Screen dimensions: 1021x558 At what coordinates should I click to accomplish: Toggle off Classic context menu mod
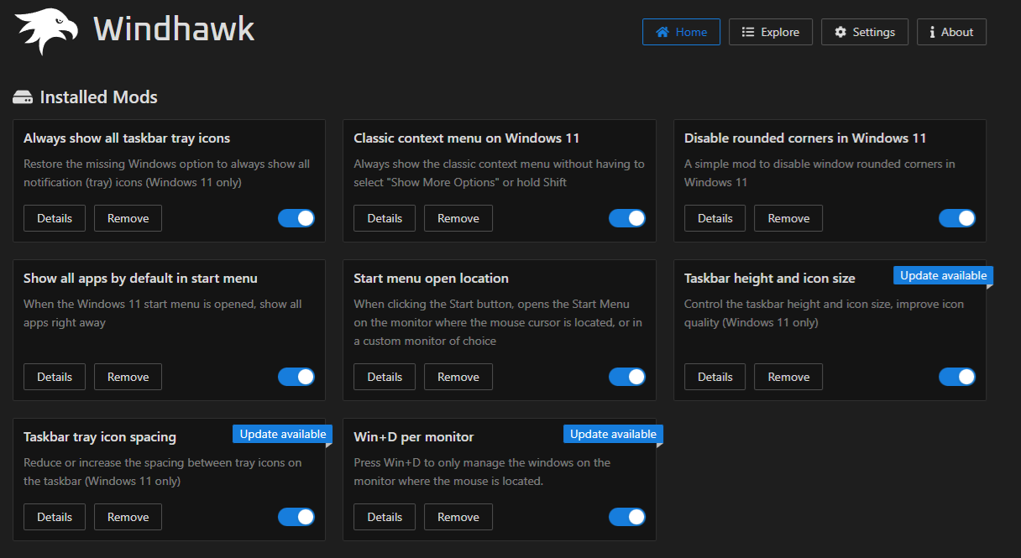(x=627, y=218)
